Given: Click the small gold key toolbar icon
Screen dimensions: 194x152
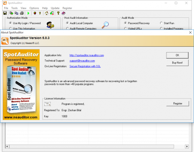Looking at the screenshot, I should pyautogui.click(x=40, y=13).
